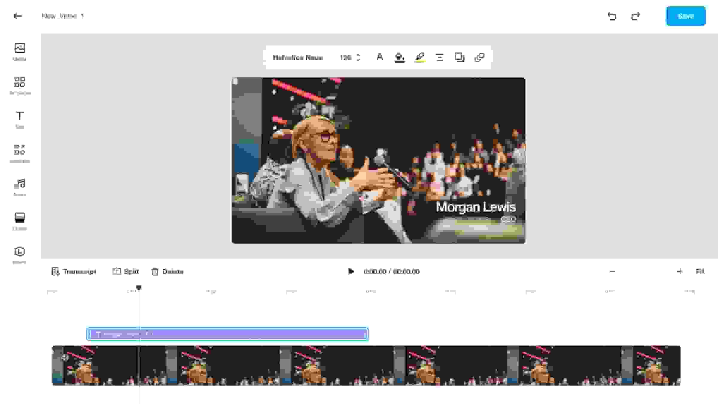Click the text color A icon
The height and width of the screenshot is (404, 718).
click(380, 57)
